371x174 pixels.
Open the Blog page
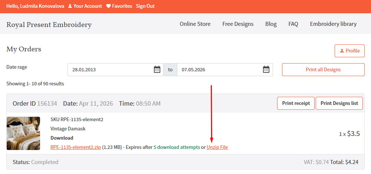271,24
